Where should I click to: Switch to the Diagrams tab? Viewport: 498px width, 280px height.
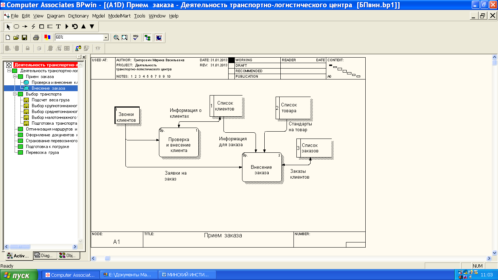tap(45, 256)
